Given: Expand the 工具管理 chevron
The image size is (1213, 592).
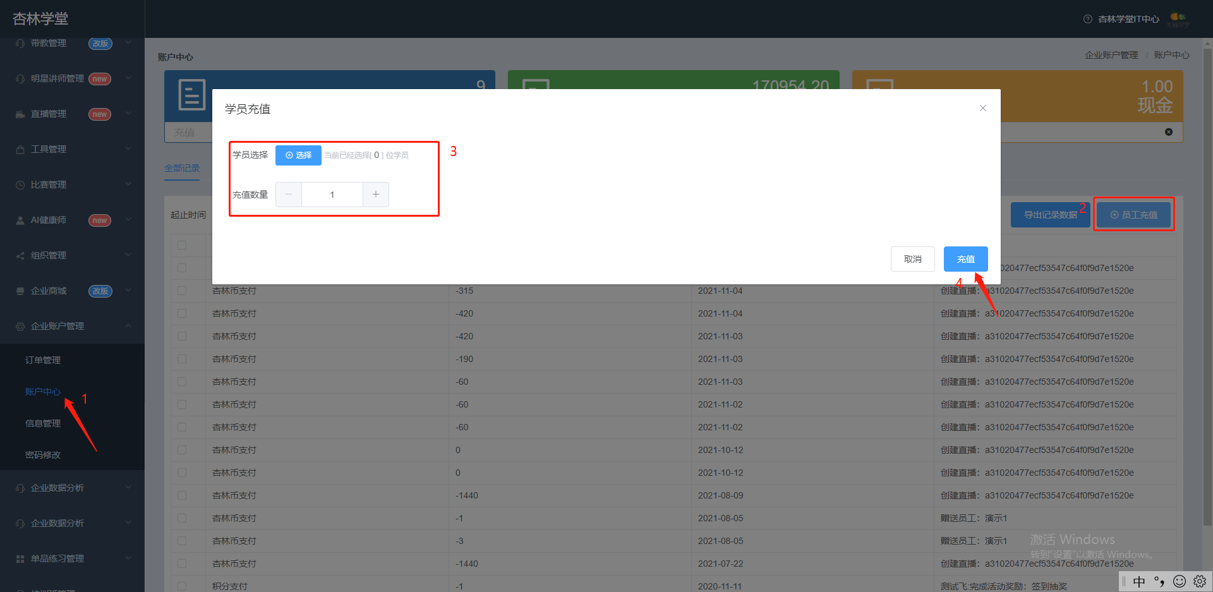Looking at the screenshot, I should point(128,149).
